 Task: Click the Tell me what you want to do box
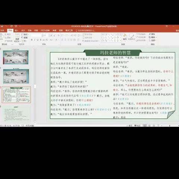[85, 31]
